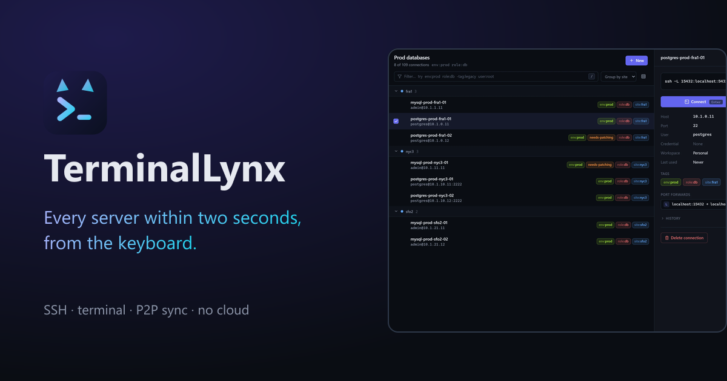727x381 pixels.
Task: Click env:prod tag on mysql-prod-fra1-01 row
Action: 606,105
